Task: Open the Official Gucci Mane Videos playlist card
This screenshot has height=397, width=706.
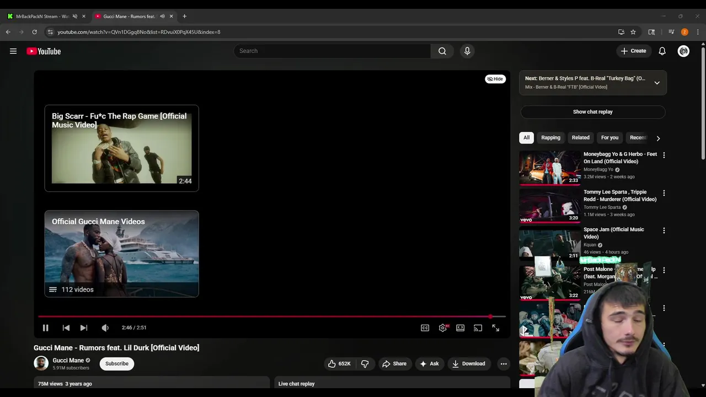Action: coord(121,254)
